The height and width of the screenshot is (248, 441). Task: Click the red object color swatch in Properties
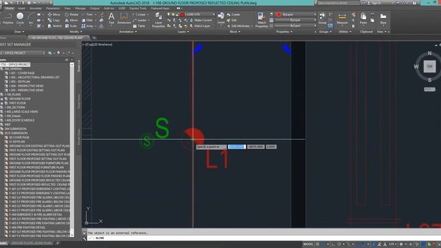point(278,14)
